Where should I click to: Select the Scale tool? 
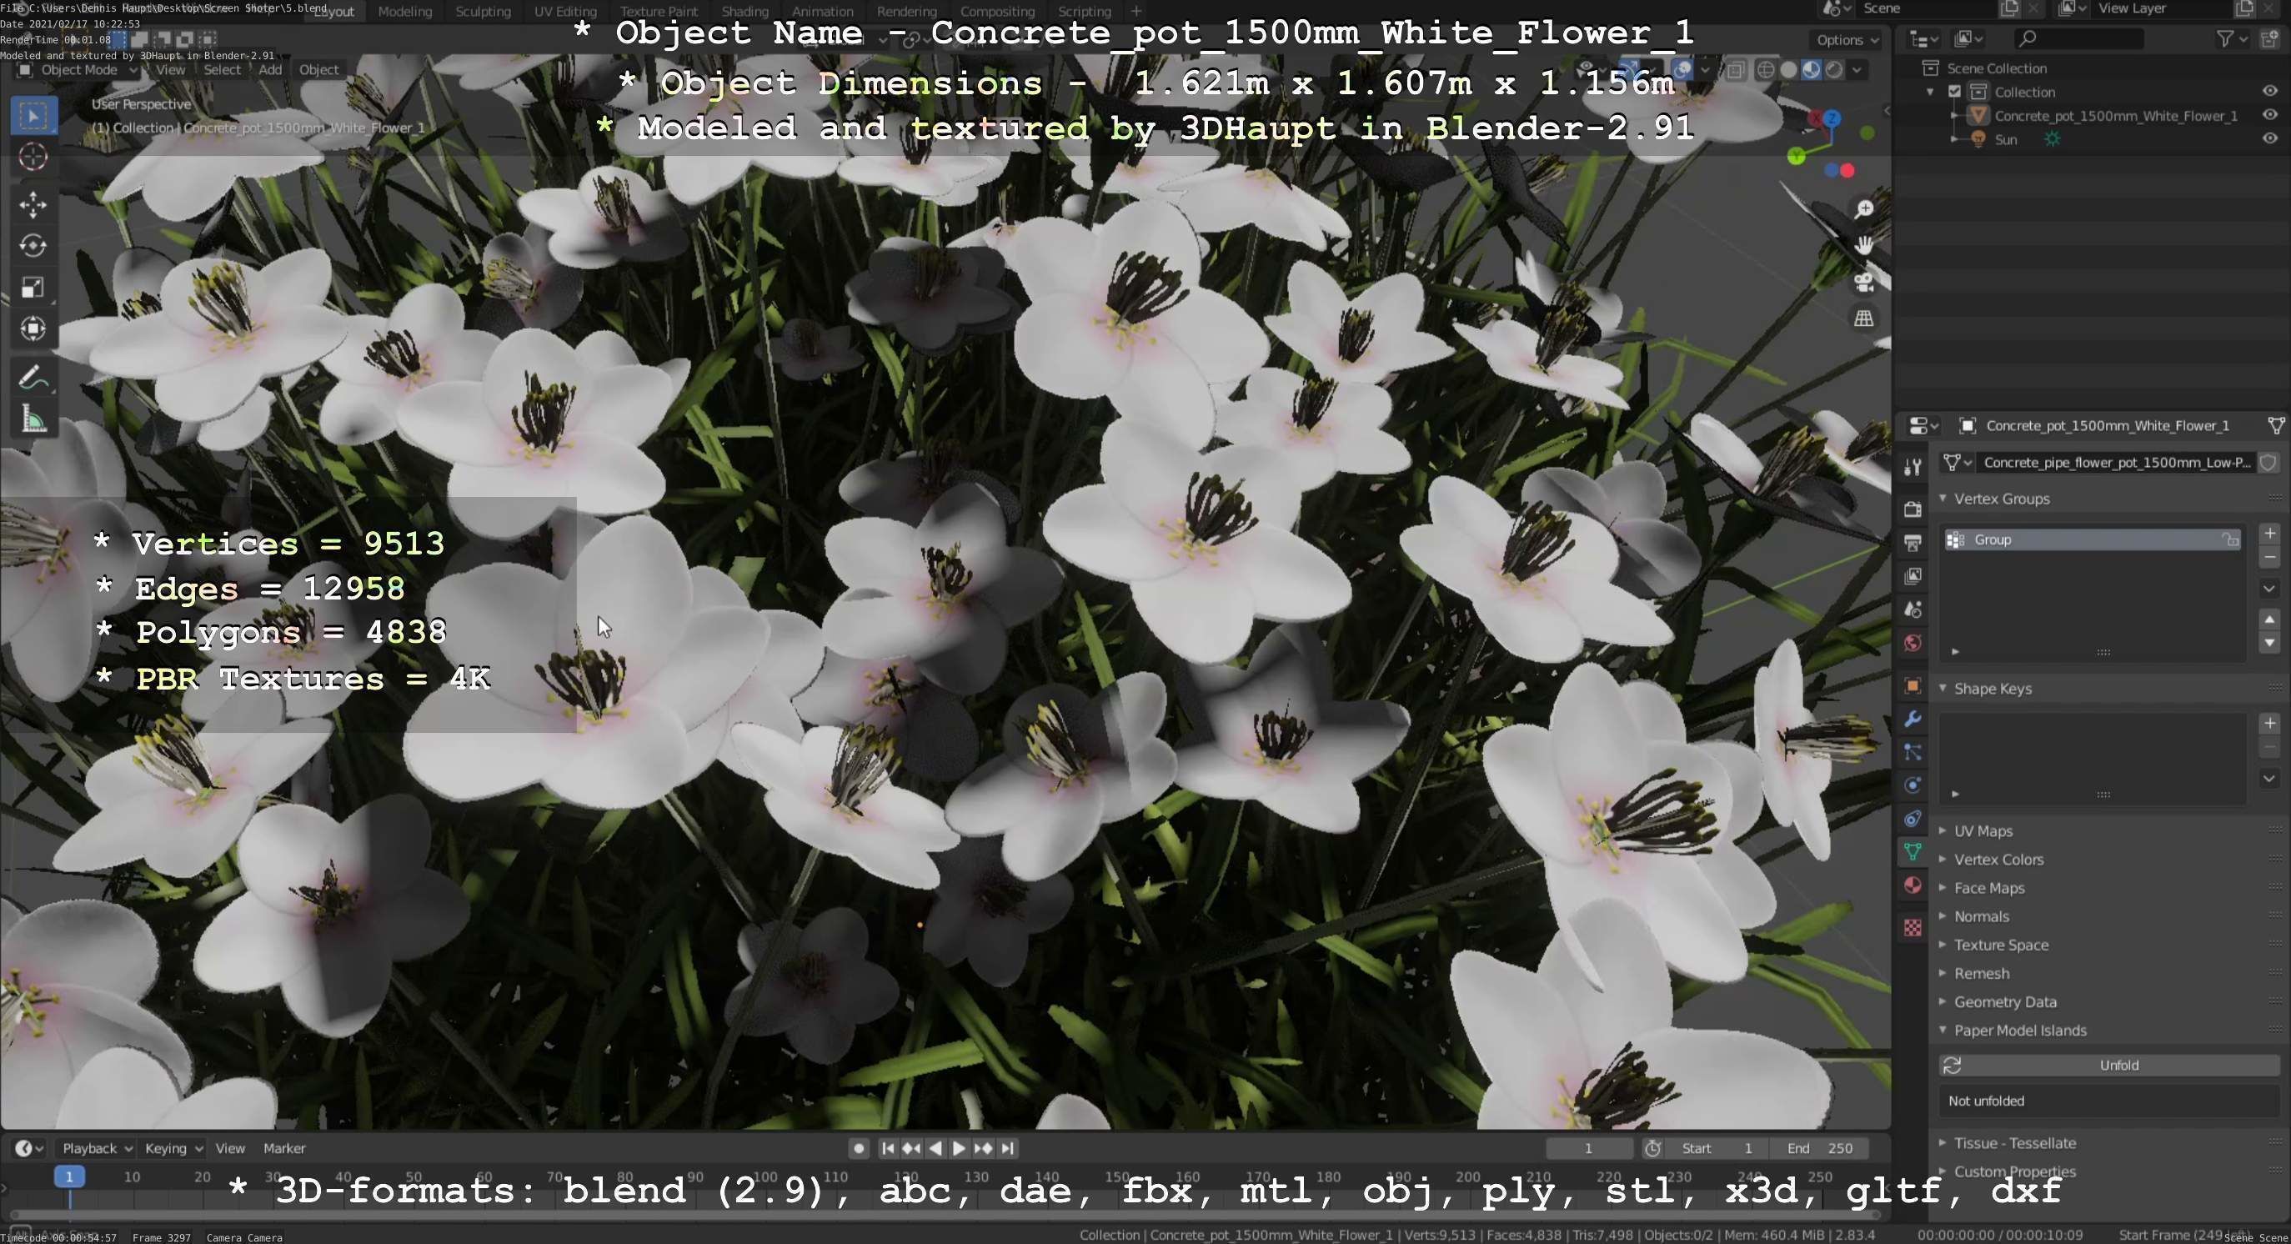[33, 287]
